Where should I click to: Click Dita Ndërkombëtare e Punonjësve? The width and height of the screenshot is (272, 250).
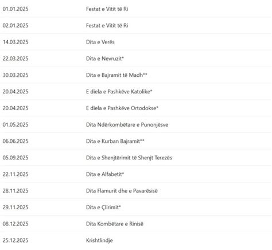click(x=127, y=124)
